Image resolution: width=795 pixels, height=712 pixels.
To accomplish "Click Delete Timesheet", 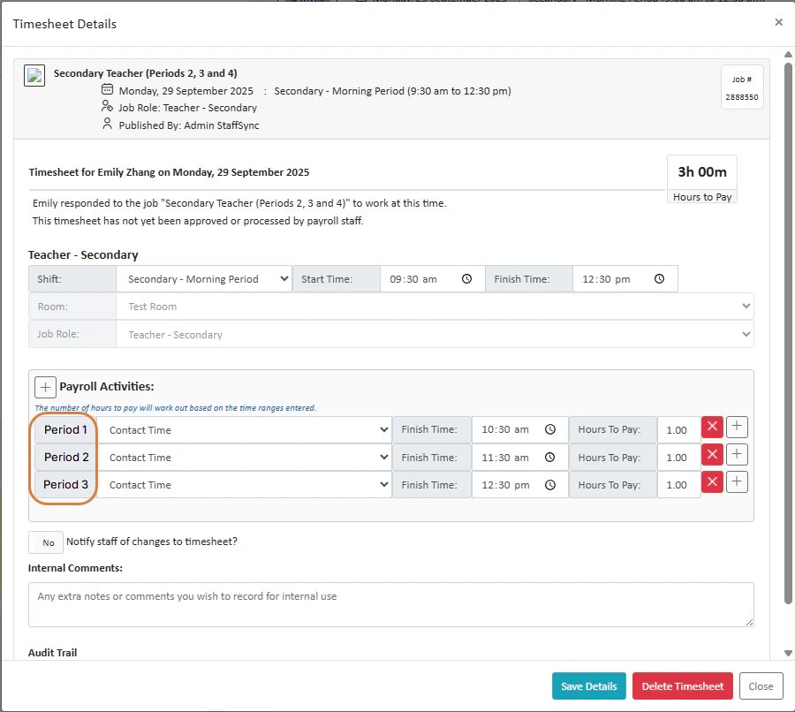I will pyautogui.click(x=684, y=685).
